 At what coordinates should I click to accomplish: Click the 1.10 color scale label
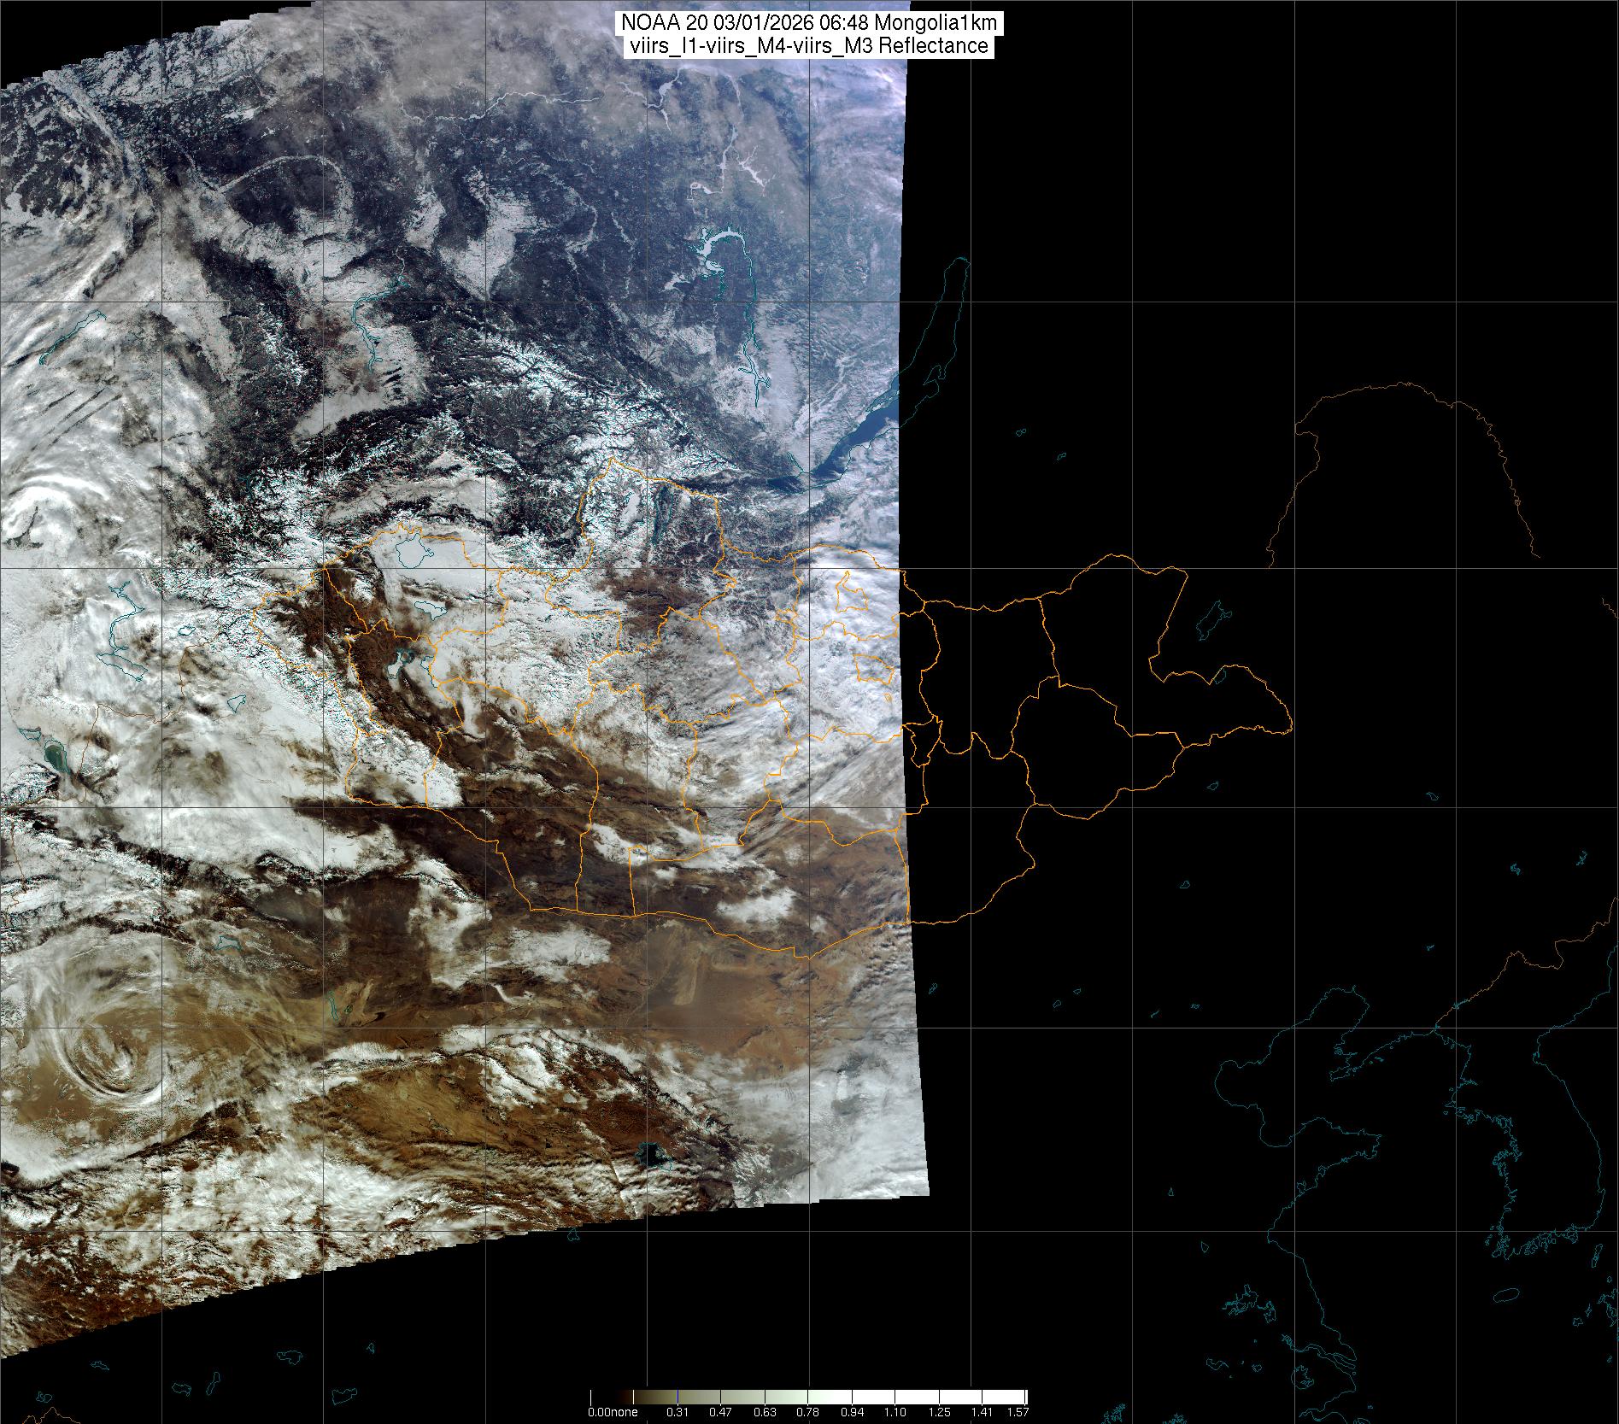click(895, 1412)
